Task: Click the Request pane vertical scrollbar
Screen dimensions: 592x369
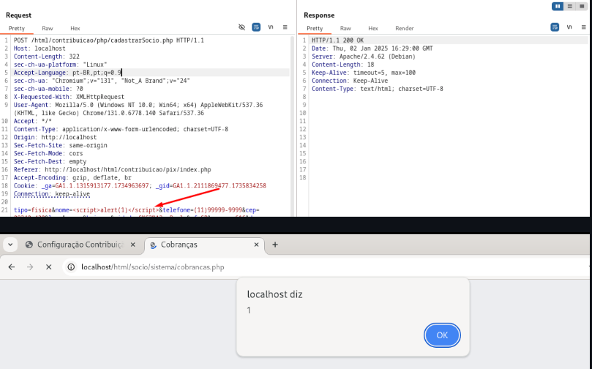Action: (293, 124)
